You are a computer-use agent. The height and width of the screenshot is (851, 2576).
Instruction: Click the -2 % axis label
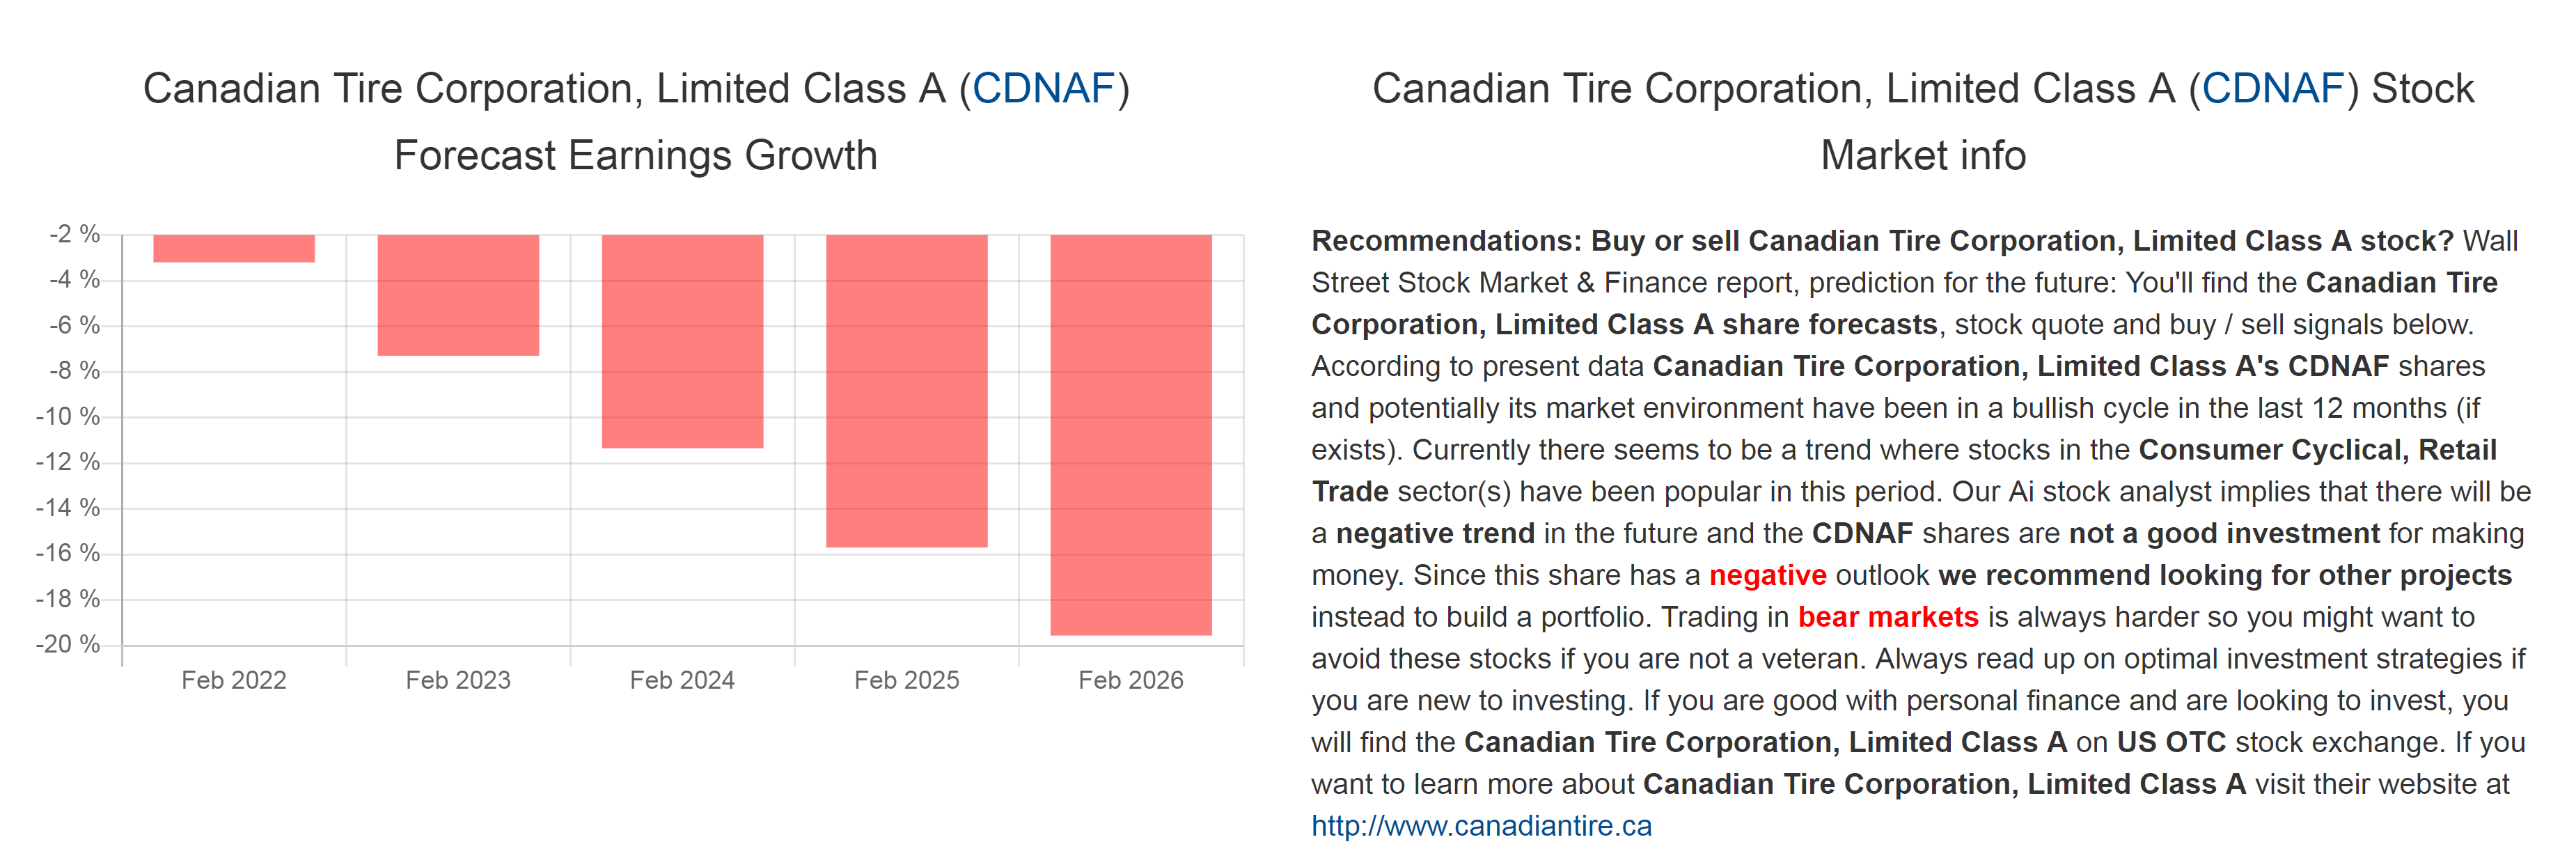pyautogui.click(x=75, y=234)
